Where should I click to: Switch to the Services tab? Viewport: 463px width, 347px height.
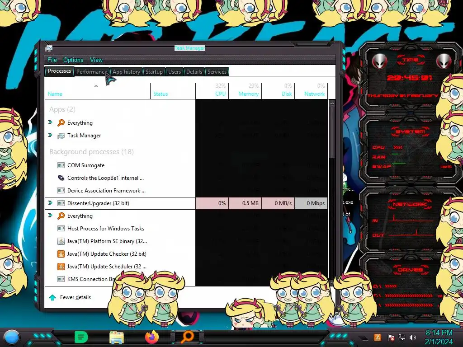pos(217,72)
